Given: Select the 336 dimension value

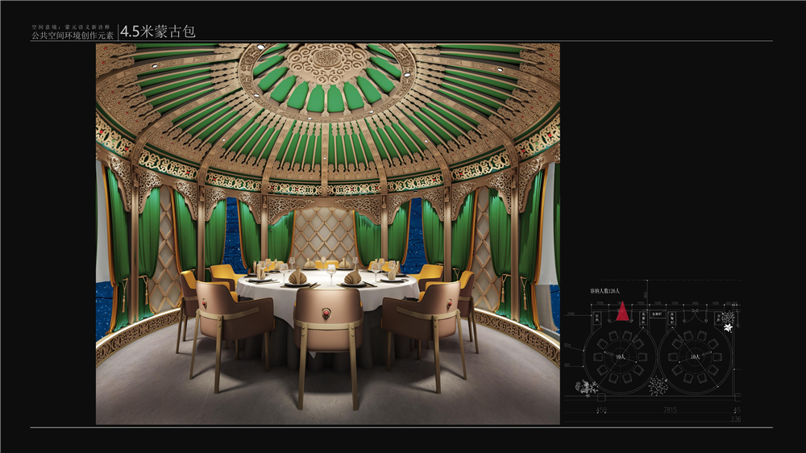Looking at the screenshot, I should (x=734, y=419).
